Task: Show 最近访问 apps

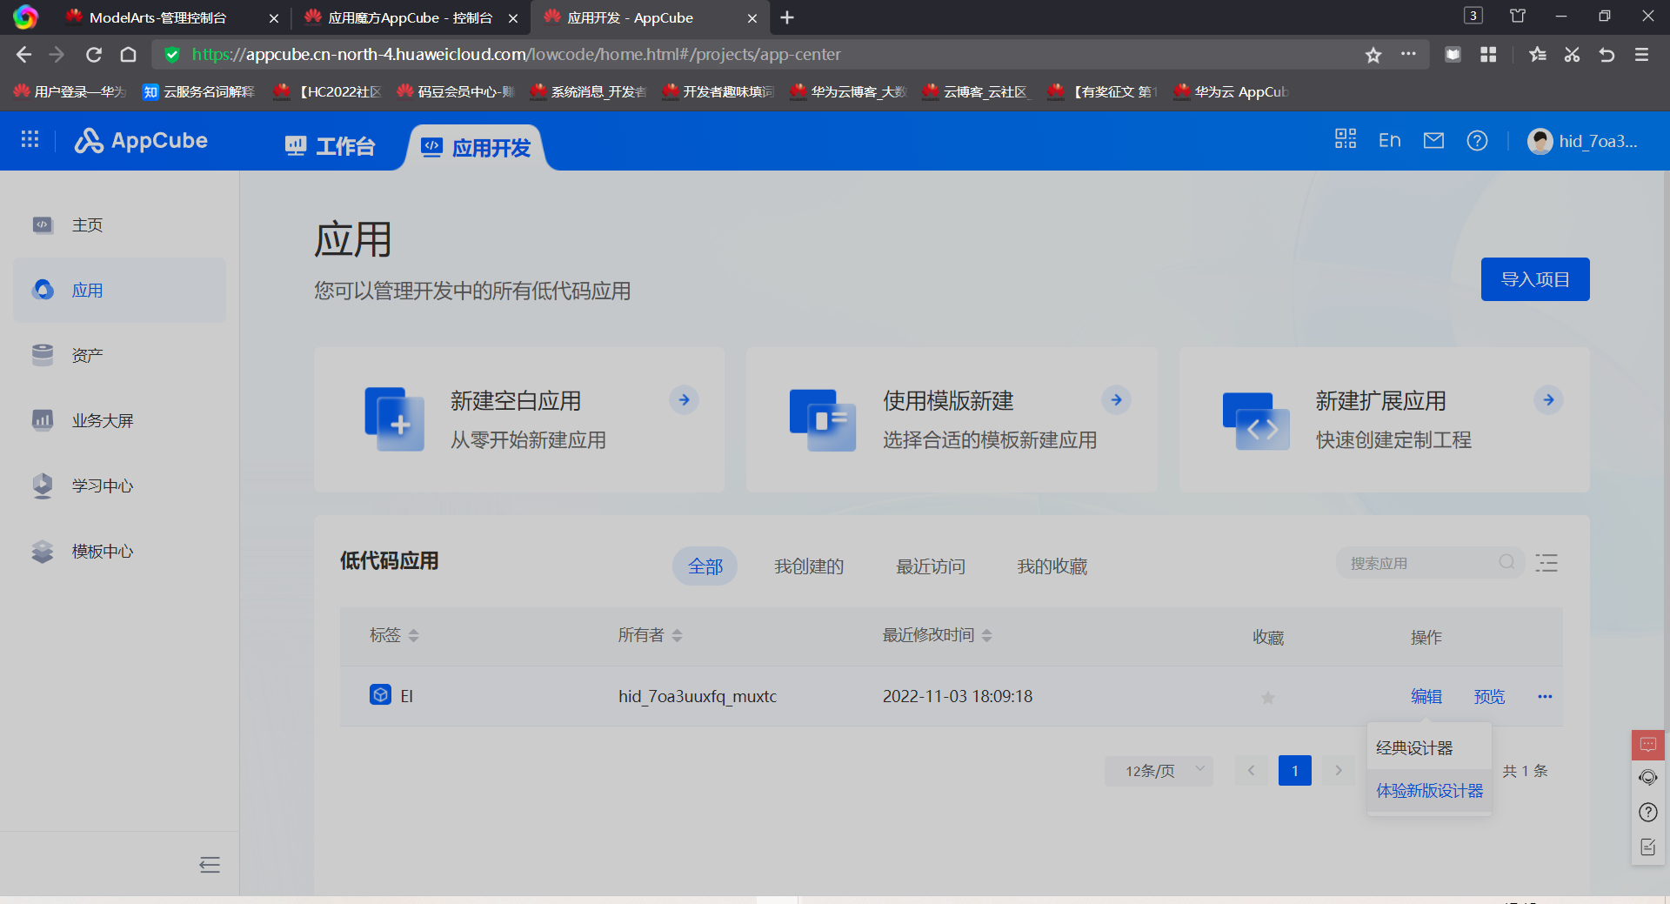Action: coord(931,566)
